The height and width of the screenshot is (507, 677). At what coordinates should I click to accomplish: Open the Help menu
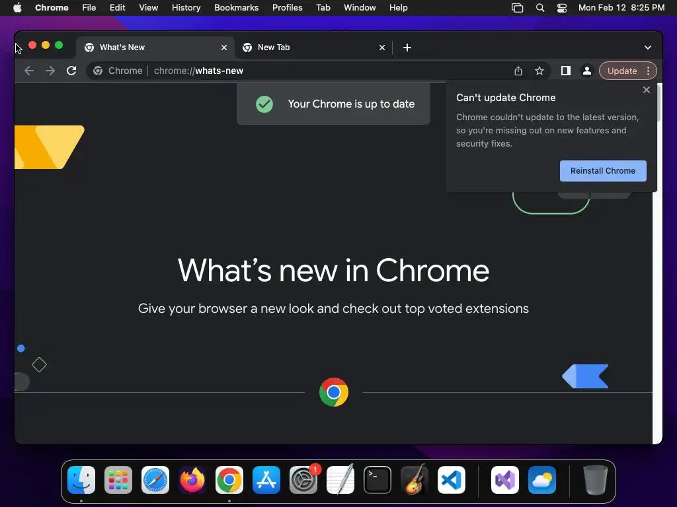pos(398,8)
